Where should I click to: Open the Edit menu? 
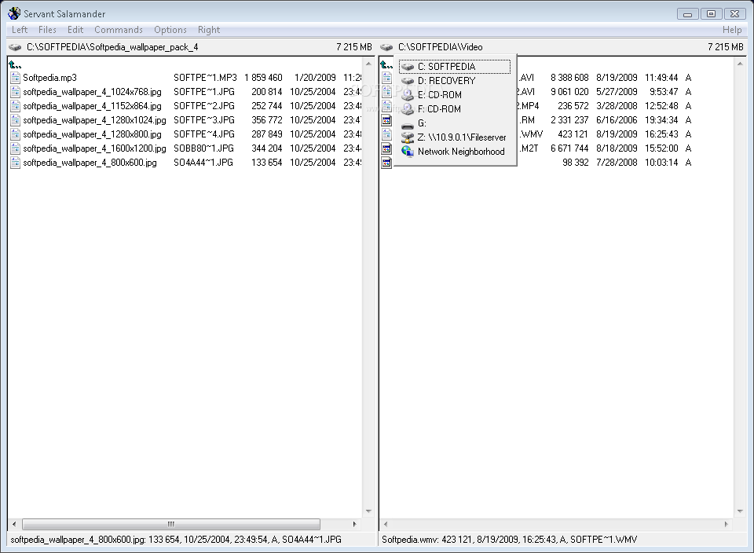pos(75,30)
